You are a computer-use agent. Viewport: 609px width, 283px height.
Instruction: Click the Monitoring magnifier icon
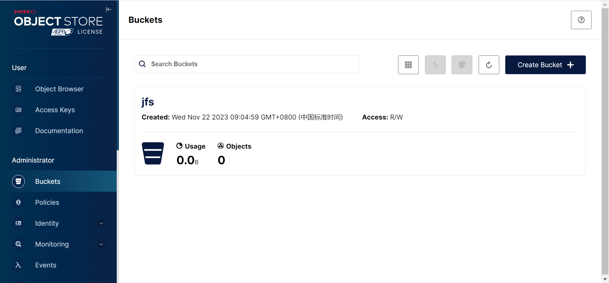click(18, 244)
